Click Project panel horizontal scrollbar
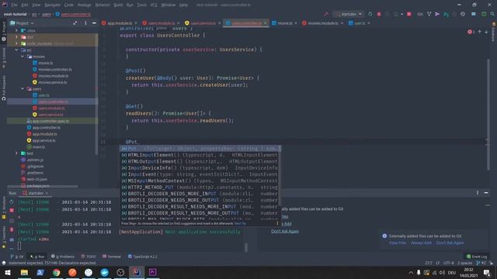497x279 pixels. (x=43, y=187)
